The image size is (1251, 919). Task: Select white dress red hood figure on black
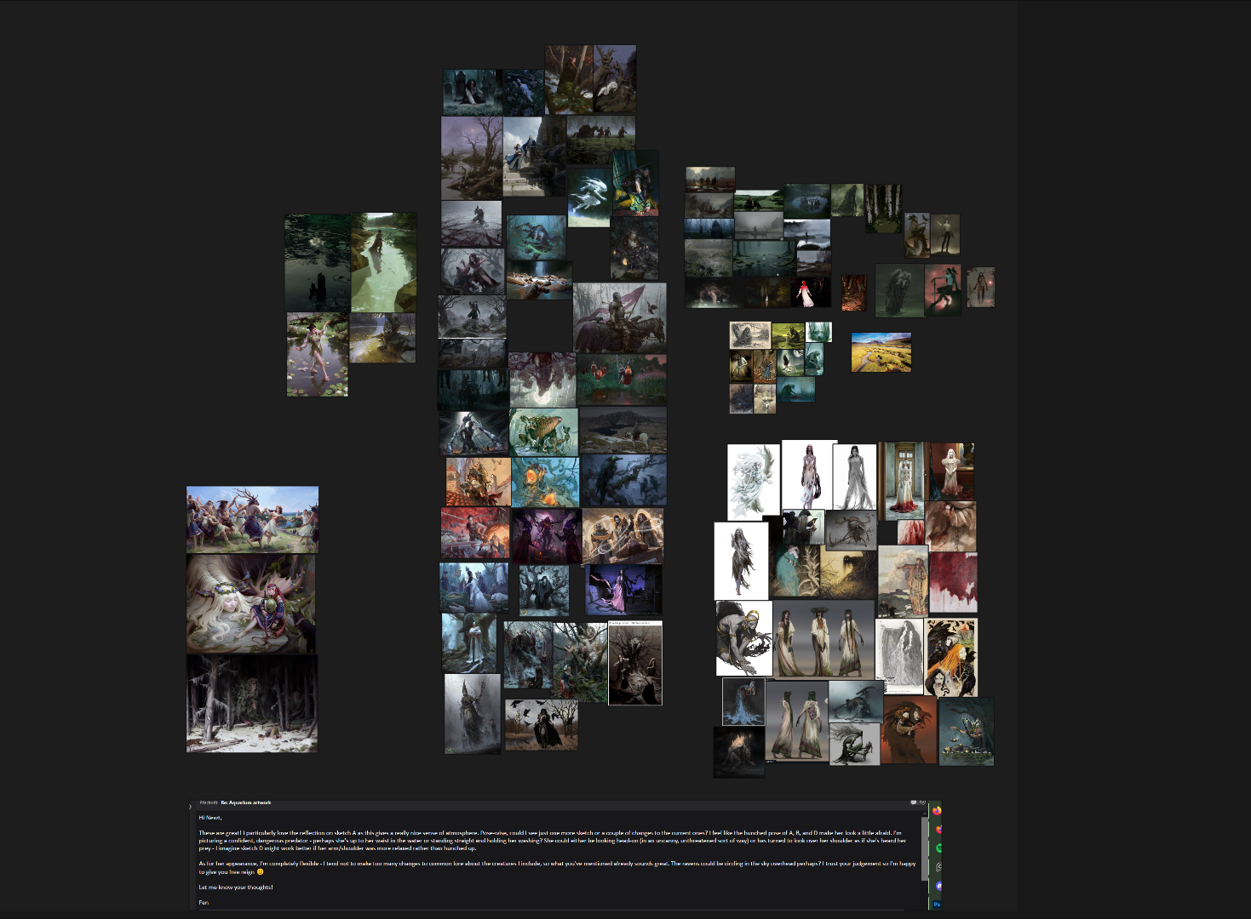point(810,293)
